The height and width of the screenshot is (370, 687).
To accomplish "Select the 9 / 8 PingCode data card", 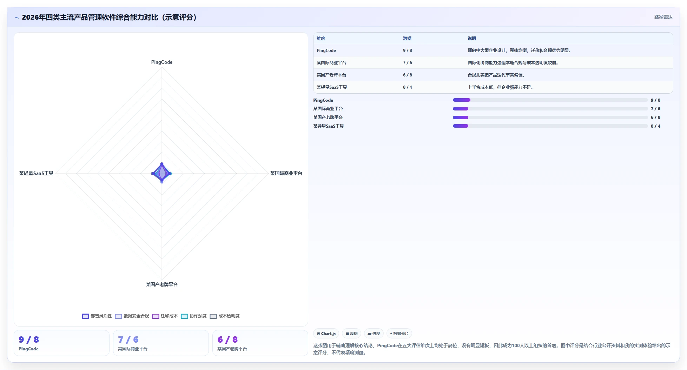I will click(x=61, y=343).
